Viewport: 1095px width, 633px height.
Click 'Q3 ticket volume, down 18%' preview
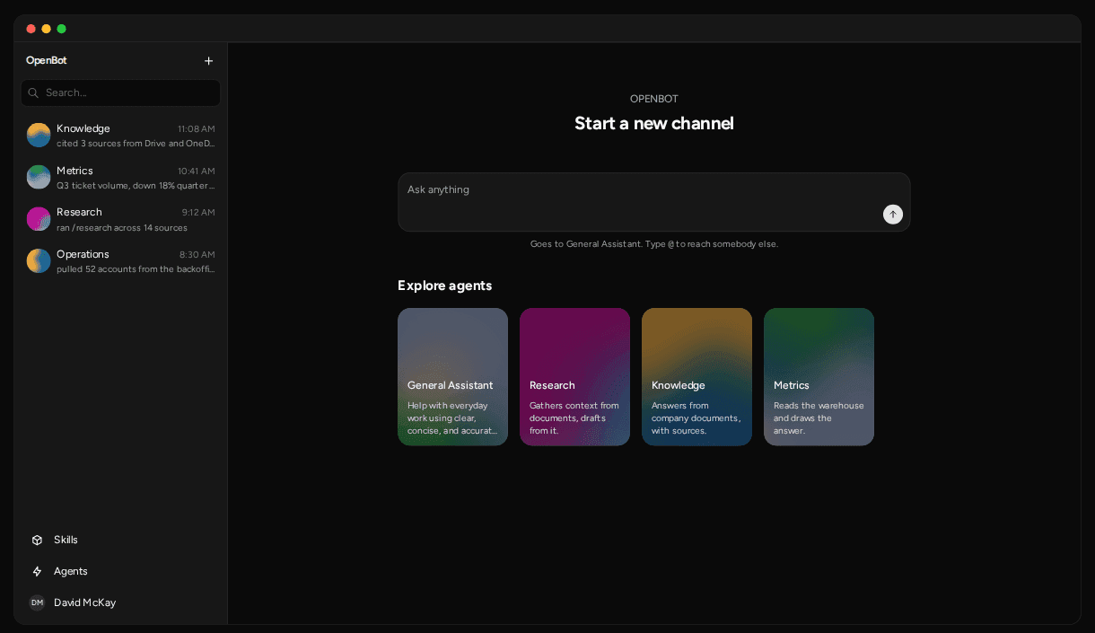tap(136, 186)
